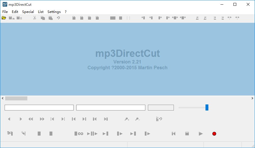Click the skip-to-start transport button
Image resolution: width=255 pixels, height=148 pixels.
(174, 134)
